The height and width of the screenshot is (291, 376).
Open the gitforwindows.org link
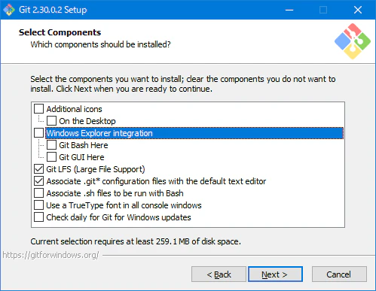coord(50,255)
